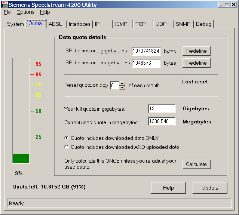Click the Update button
The width and height of the screenshot is (239, 215).
coord(210,188)
